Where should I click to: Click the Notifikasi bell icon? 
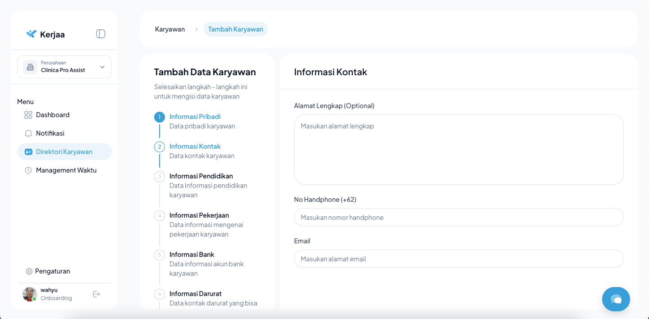point(28,133)
